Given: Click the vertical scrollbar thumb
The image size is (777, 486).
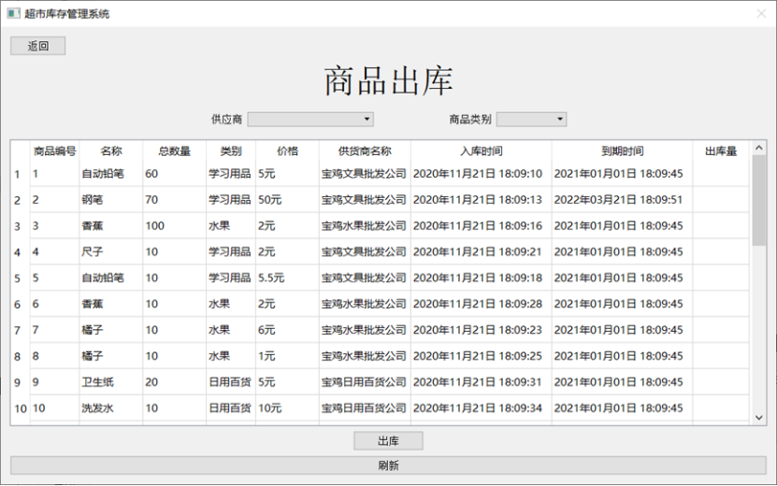Looking at the screenshot, I should (x=758, y=200).
